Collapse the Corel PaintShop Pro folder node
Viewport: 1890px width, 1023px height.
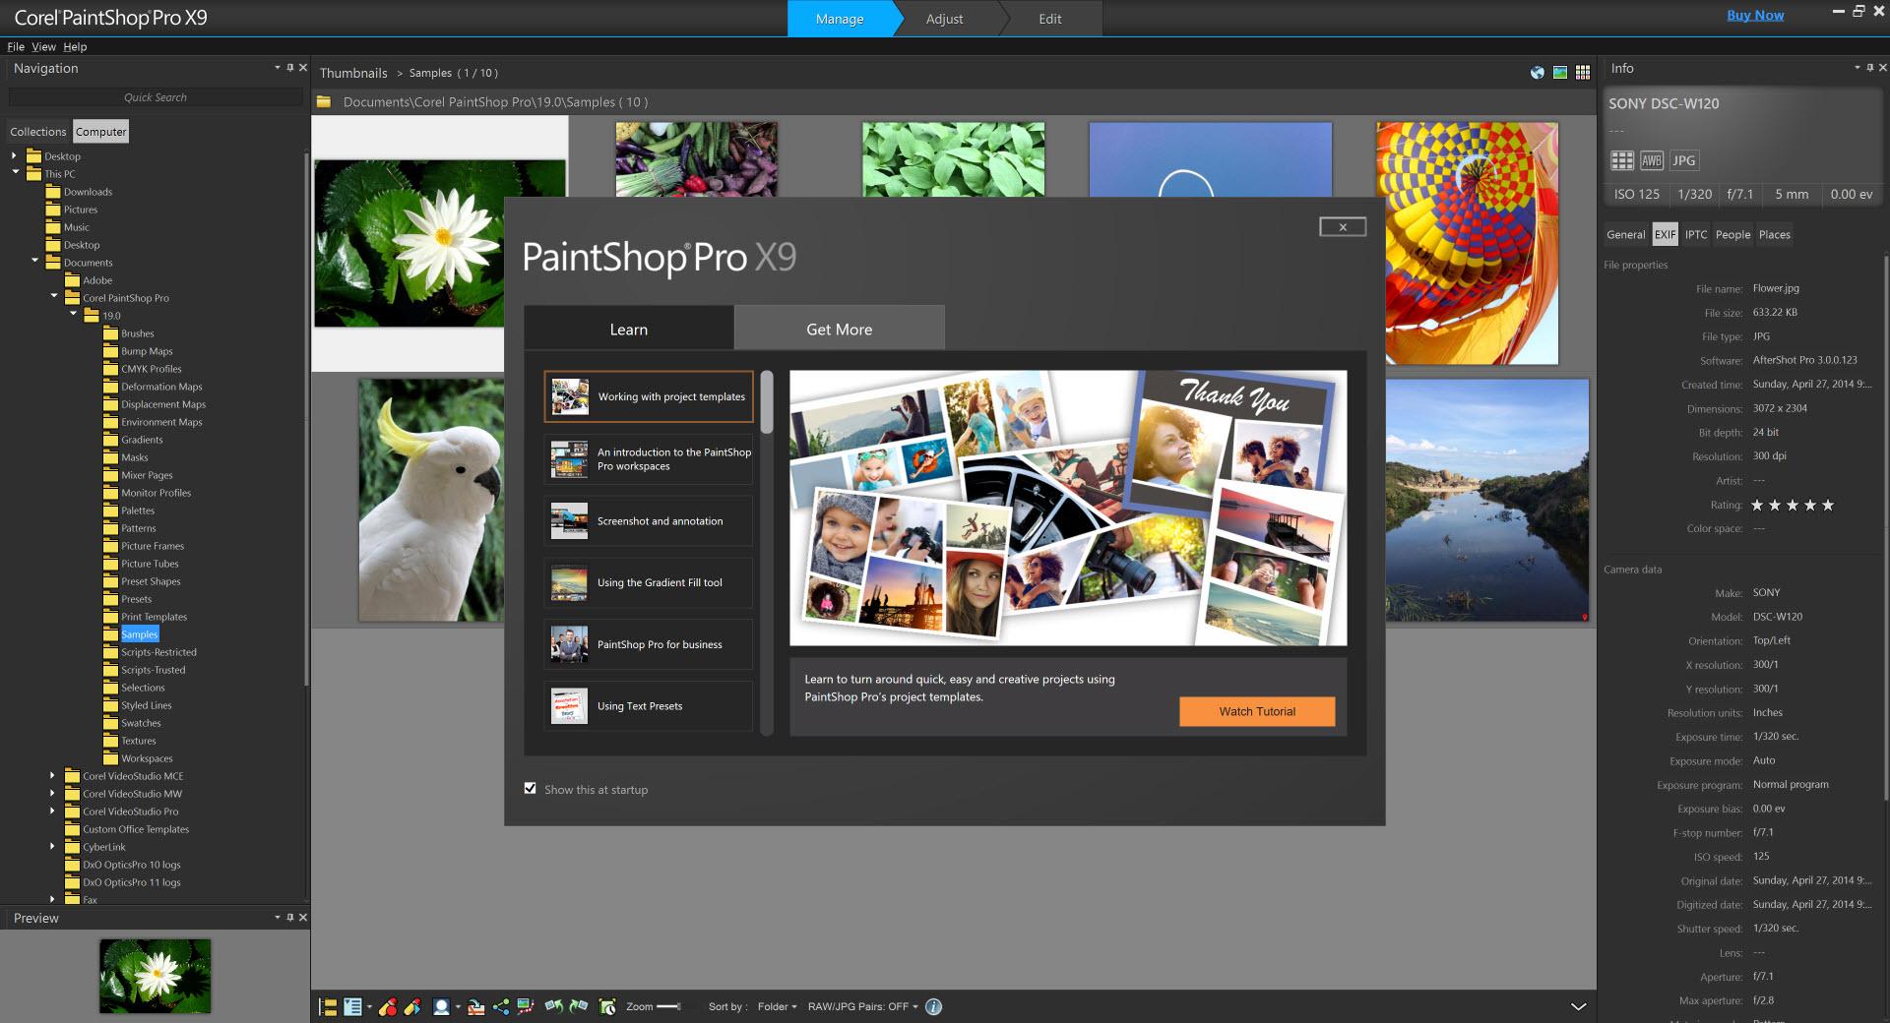pyautogui.click(x=54, y=296)
